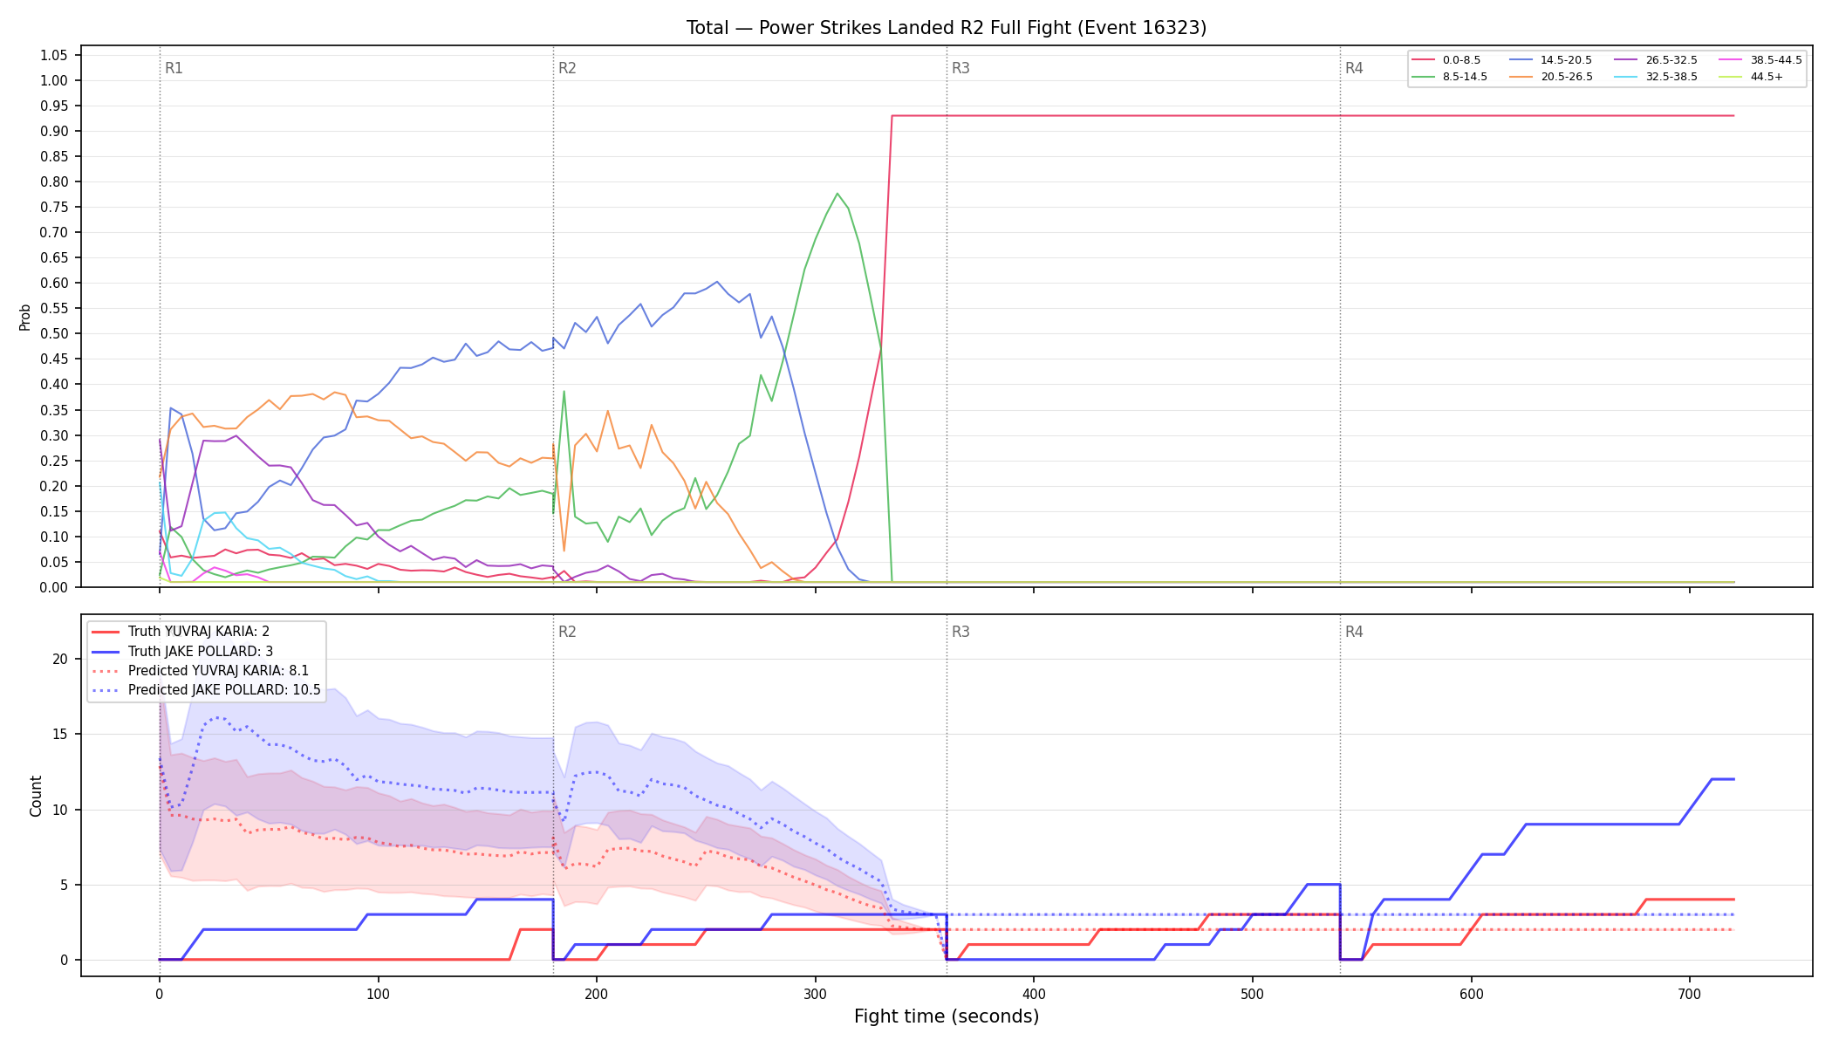Select the 44.5+ legend label

click(x=1767, y=77)
